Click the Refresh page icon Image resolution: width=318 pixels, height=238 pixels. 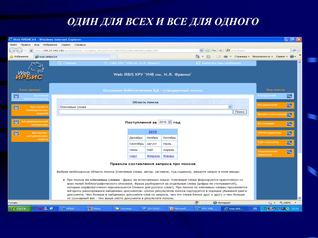coord(214,51)
